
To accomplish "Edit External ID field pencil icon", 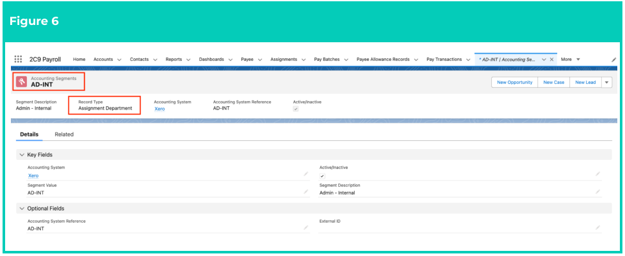I will 598,227.
